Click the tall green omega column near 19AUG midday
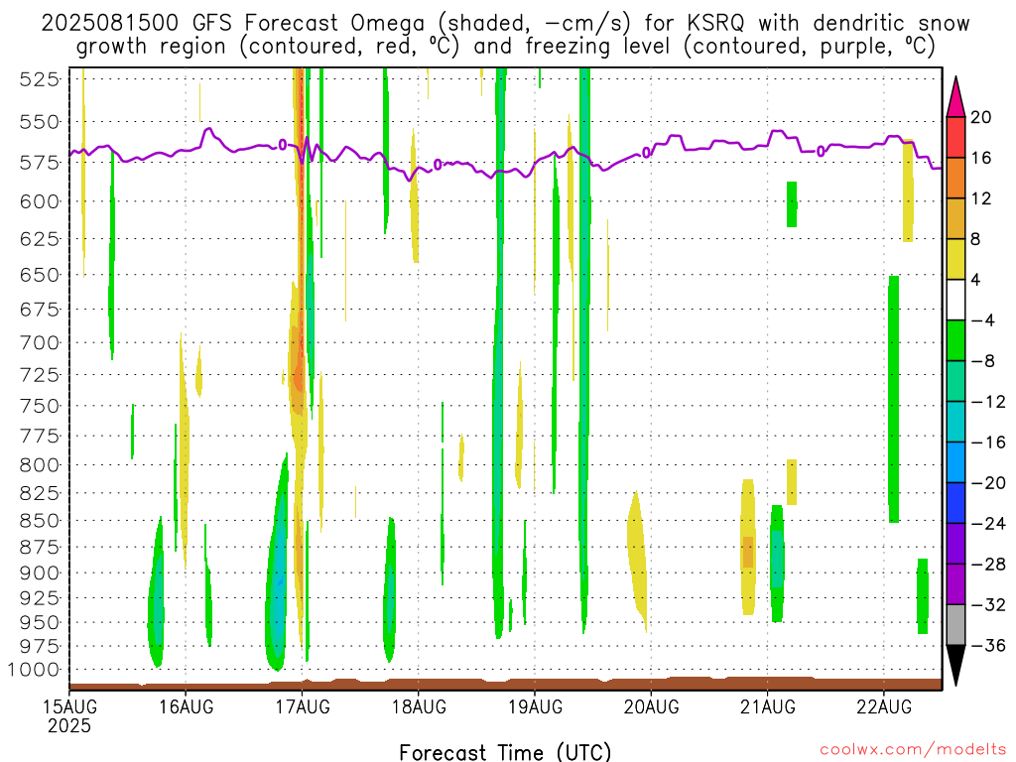Screen dimensions: 1016x762 click(584, 350)
